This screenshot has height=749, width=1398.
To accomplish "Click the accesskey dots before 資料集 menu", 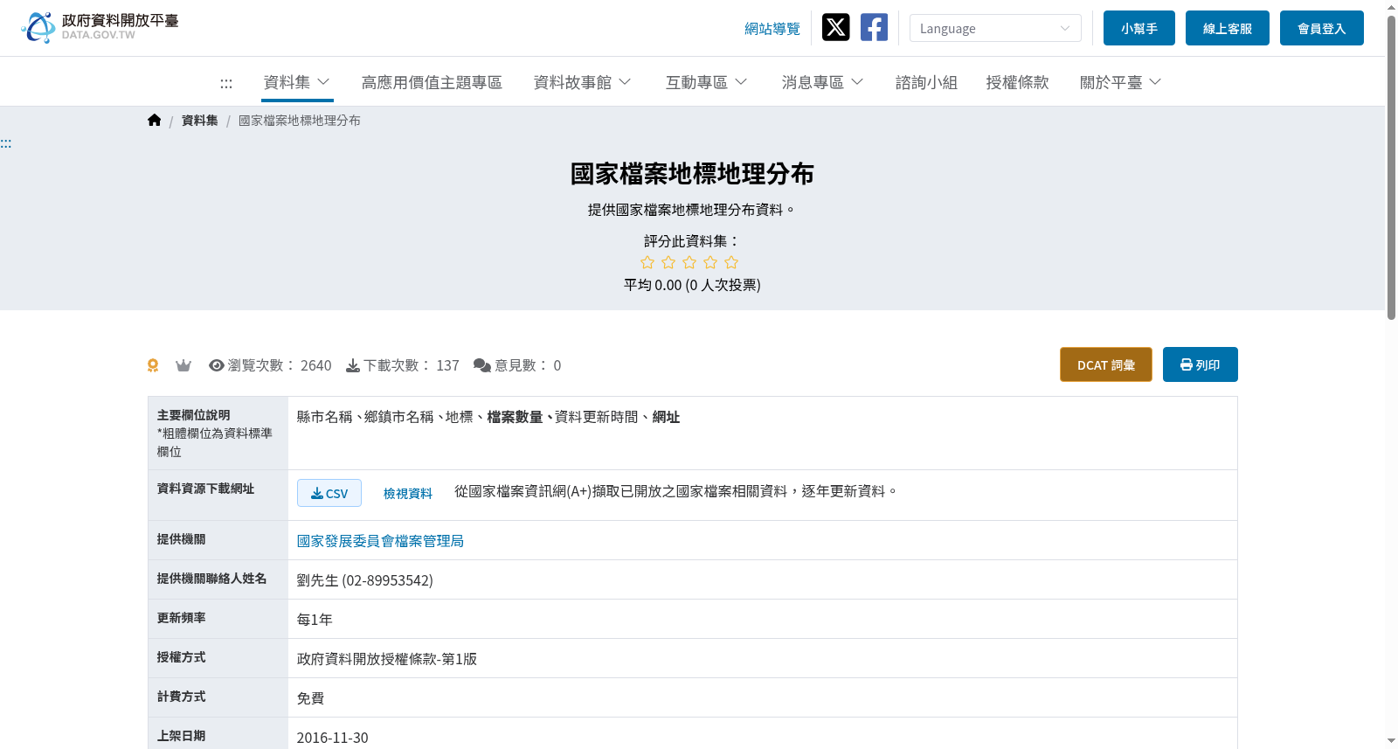I will 226,84.
